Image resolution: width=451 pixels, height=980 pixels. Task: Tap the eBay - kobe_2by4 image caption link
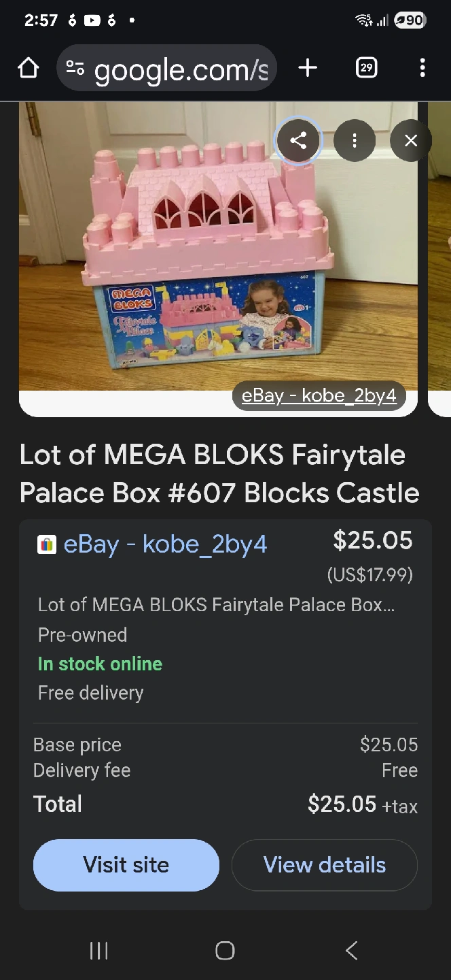pyautogui.click(x=319, y=395)
